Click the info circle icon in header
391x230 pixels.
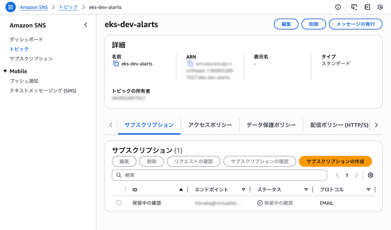coord(338,7)
